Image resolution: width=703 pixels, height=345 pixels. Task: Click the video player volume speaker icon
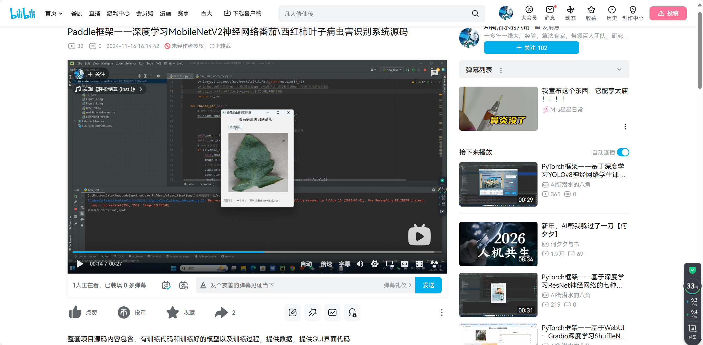click(x=360, y=264)
